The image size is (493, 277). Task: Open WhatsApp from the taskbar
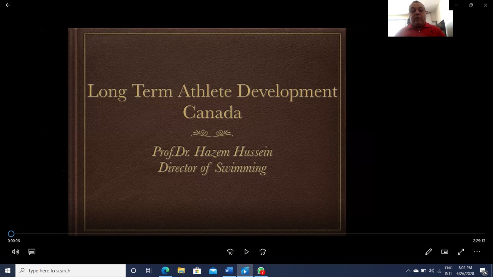coord(261,270)
